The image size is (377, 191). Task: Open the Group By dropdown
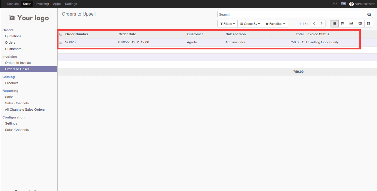point(250,24)
